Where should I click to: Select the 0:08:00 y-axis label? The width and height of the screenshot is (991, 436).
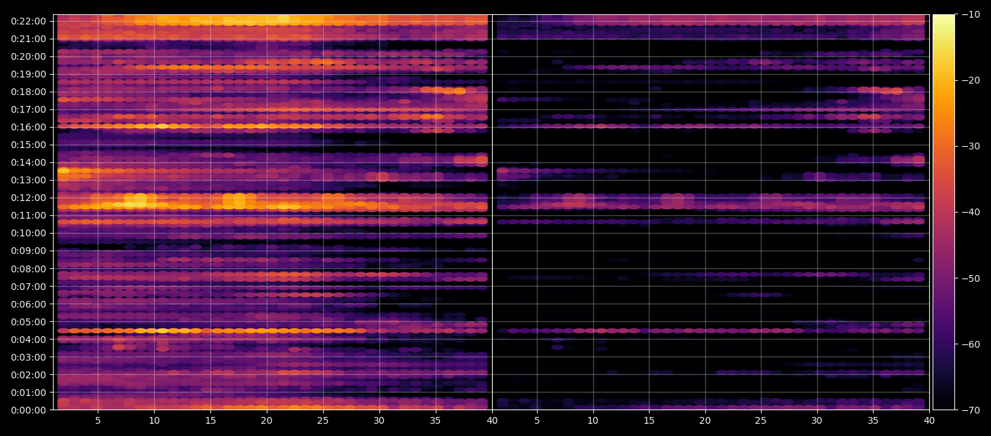point(29,268)
